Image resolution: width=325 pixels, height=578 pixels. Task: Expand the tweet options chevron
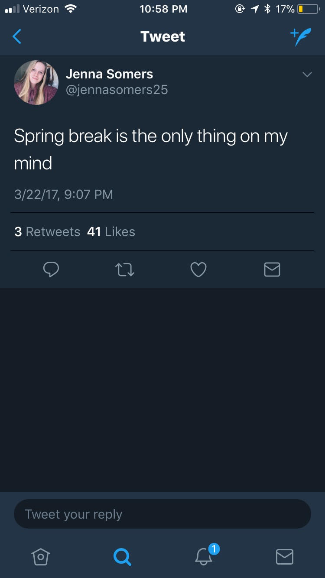(x=307, y=75)
